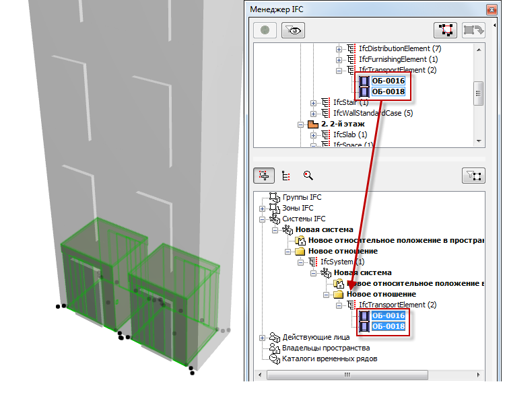505x413 pixels.
Task: Click the Зоны IFC icon
Action: coord(275,209)
